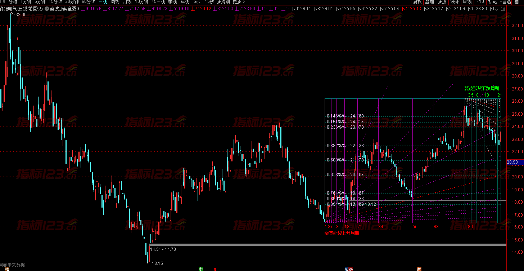
Task: Click the 统计 statistics button
Action: coord(455,2)
